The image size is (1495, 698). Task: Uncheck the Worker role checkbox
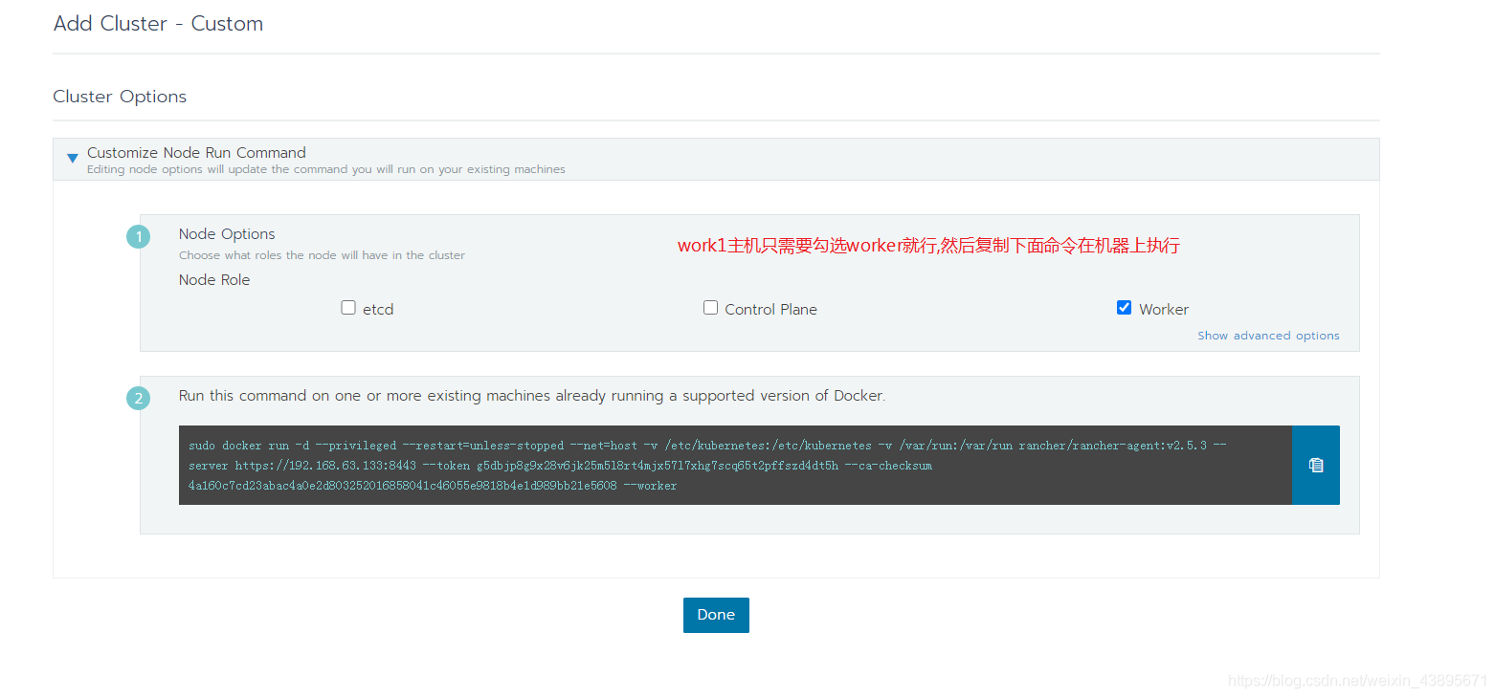pos(1124,308)
